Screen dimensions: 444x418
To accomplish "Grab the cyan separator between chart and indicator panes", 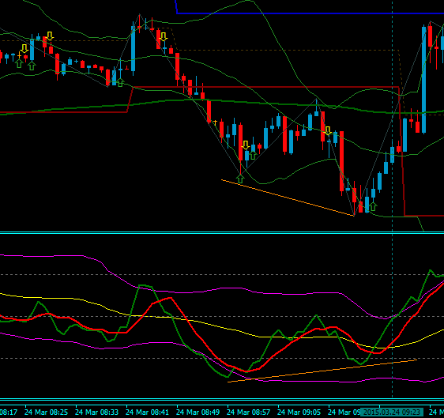I will (x=222, y=233).
